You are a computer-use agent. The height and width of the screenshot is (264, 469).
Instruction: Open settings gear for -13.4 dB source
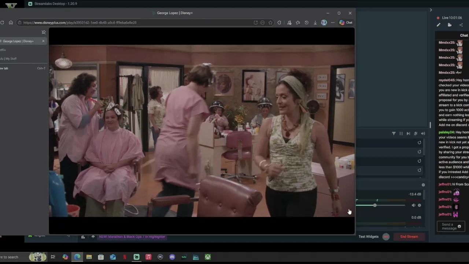point(420,205)
